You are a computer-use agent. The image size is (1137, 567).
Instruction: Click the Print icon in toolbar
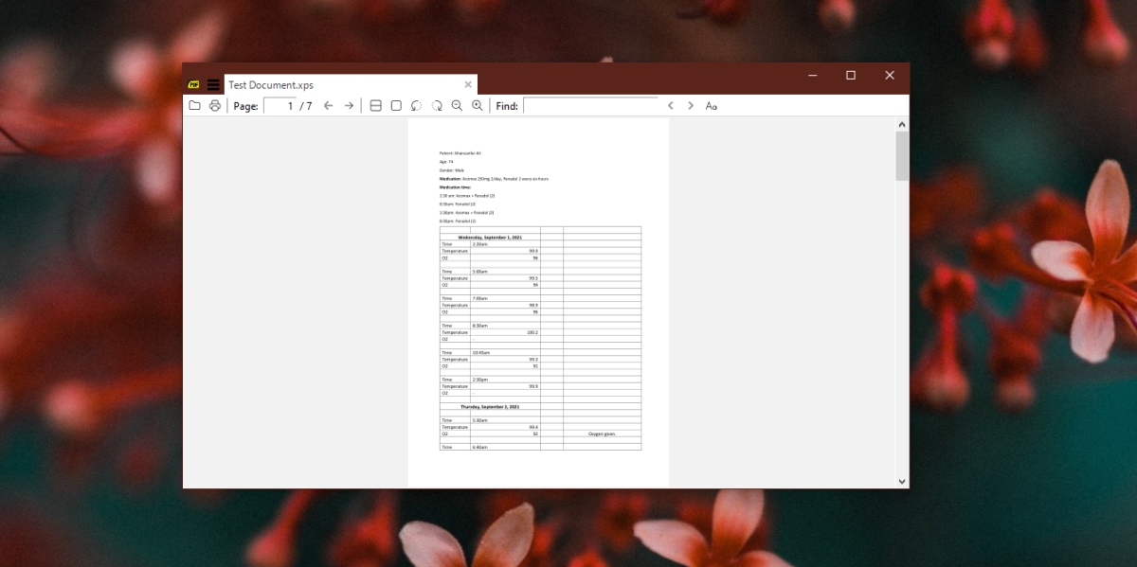215,105
